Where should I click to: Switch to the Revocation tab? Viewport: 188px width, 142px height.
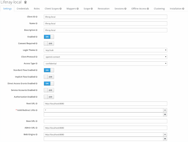click(x=103, y=8)
